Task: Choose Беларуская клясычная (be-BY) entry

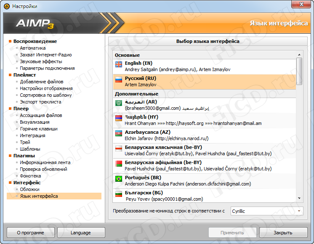Action: [x=205, y=151]
